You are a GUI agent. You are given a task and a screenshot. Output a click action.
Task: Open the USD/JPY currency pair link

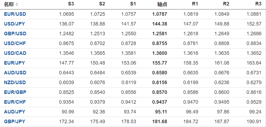(x=14, y=24)
